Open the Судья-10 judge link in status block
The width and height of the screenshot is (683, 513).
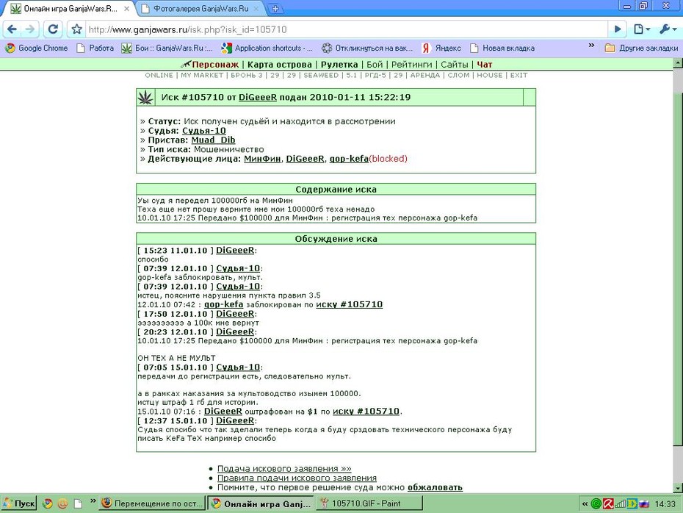(x=204, y=131)
